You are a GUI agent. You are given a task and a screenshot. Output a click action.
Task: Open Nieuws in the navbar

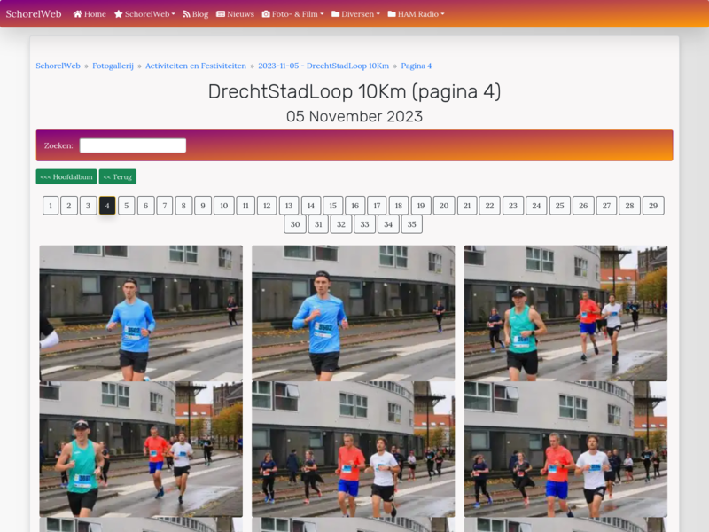(235, 14)
